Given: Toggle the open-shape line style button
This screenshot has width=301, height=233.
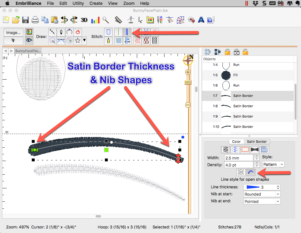Looking at the screenshot, I should point(250,172).
